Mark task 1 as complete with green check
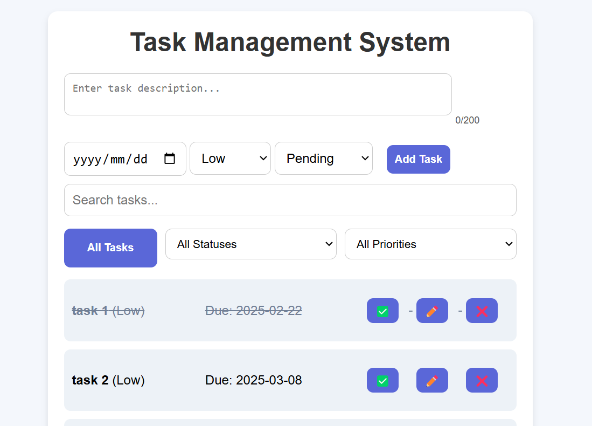This screenshot has width=592, height=426. click(x=382, y=311)
